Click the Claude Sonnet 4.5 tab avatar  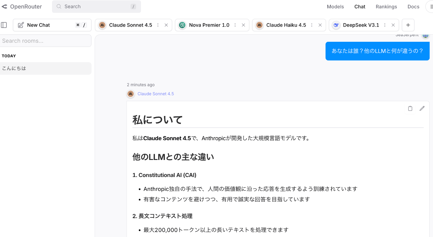click(102, 25)
